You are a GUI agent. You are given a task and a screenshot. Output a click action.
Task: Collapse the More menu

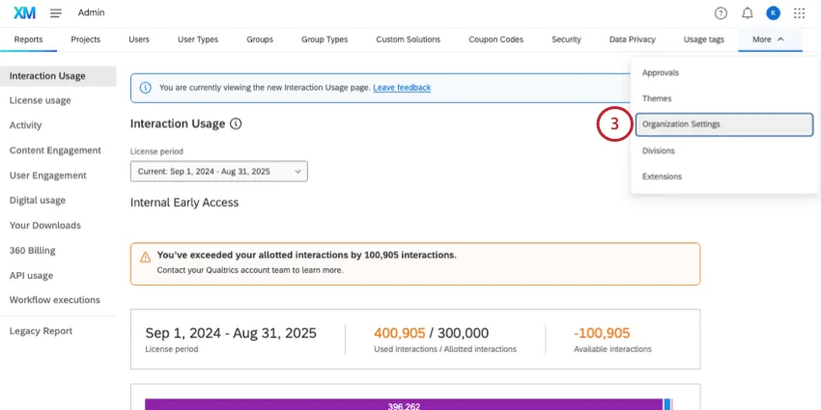coord(768,40)
